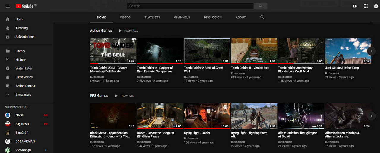This screenshot has width=380, height=153.
Task: Open Alien Isolation Big Al glimpse thumbnail
Action: pyautogui.click(x=301, y=116)
